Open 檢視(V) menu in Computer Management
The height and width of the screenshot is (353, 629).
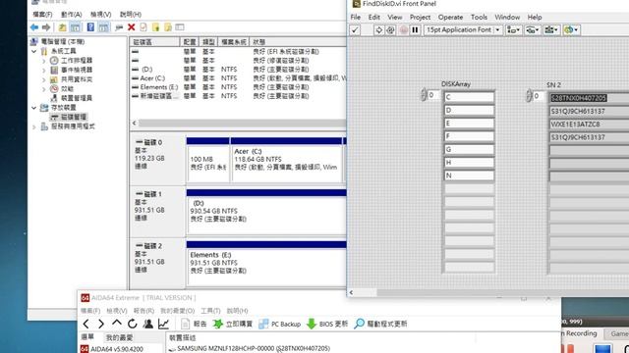click(x=100, y=15)
